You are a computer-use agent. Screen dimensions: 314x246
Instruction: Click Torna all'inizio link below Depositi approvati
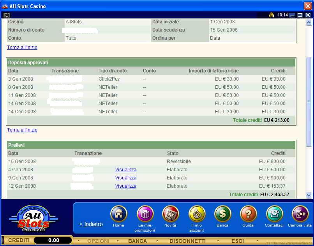point(22,130)
